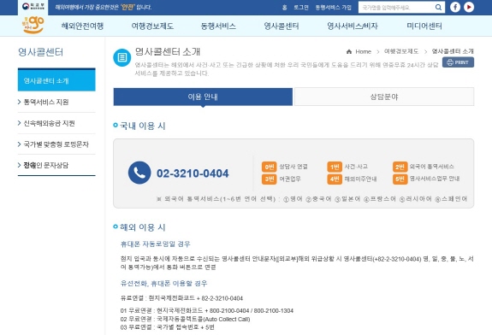Screen dimensions: 492x335
Task: Click the 외국어 통역서비스 option label
Action: pyautogui.click(x=432, y=167)
